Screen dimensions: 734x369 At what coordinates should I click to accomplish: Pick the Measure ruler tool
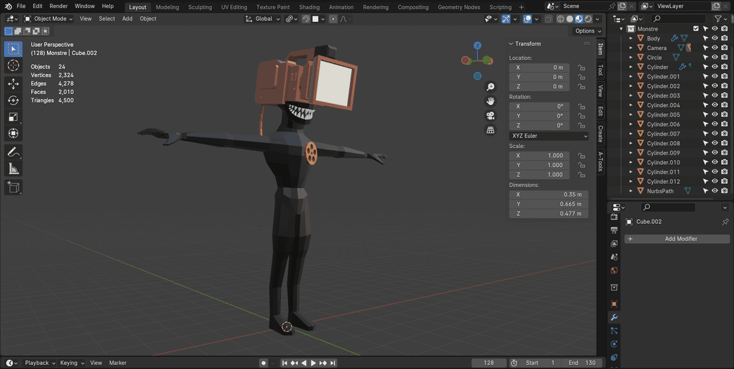pyautogui.click(x=13, y=169)
